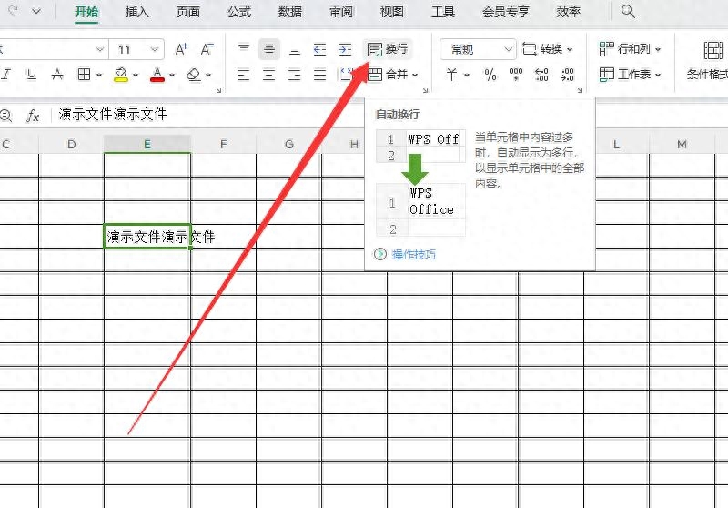The width and height of the screenshot is (728, 508).
Task: Expand the font size 11 dropdown
Action: coord(154,49)
